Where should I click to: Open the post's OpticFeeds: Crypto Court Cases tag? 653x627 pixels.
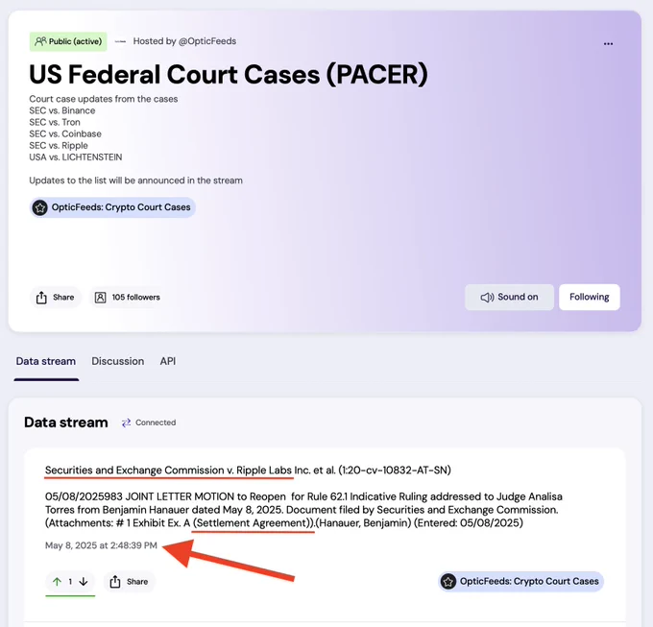[x=521, y=581]
